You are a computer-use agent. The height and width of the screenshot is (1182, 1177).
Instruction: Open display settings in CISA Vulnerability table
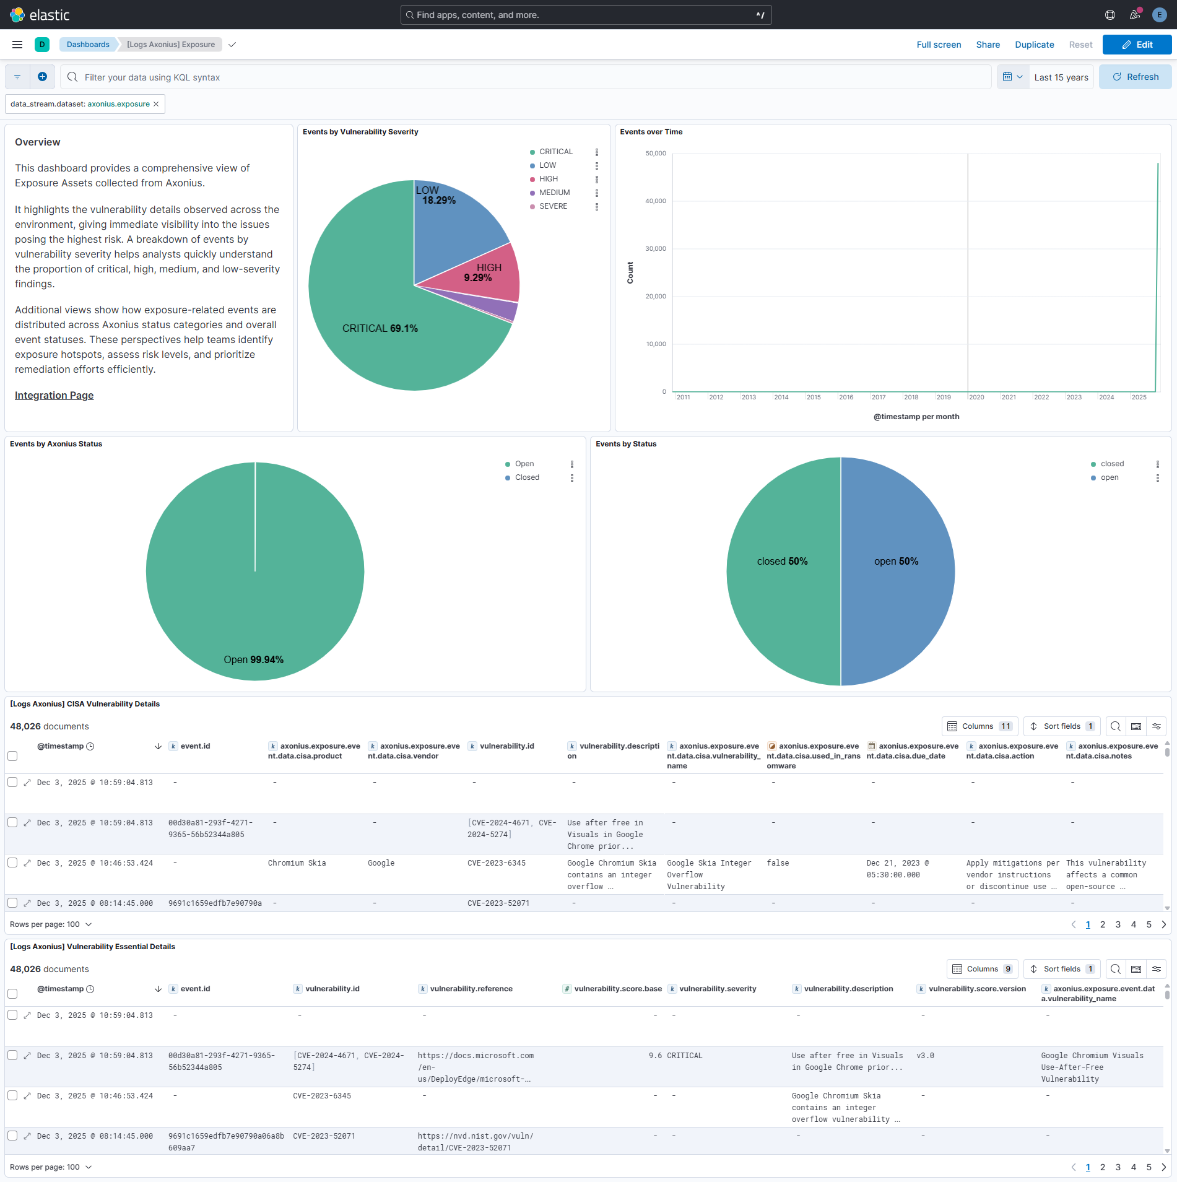pos(1157,726)
